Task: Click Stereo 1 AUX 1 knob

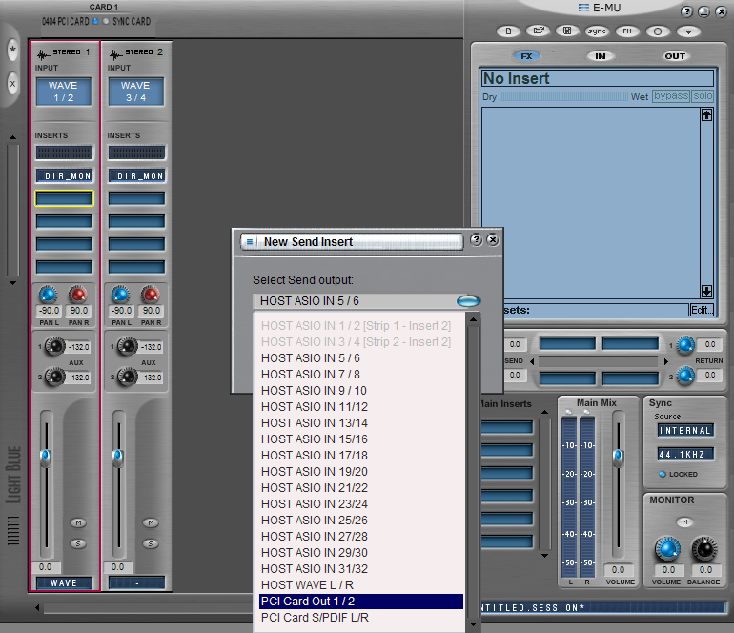Action: coord(54,346)
